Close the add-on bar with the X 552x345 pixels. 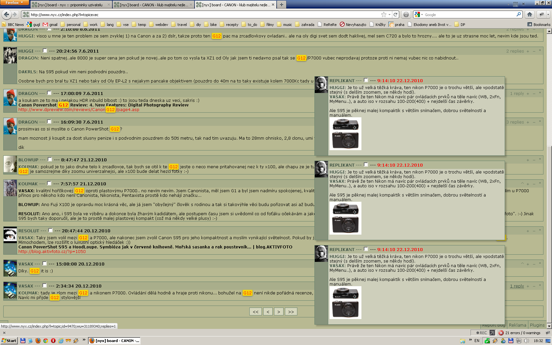[4, 333]
